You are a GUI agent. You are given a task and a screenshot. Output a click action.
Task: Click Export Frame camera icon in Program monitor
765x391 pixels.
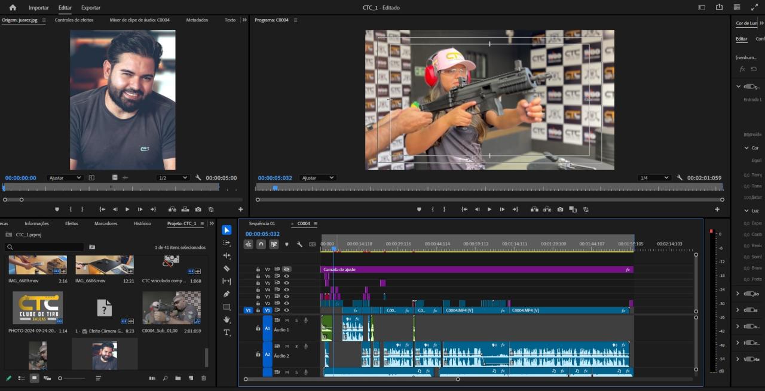coord(560,210)
